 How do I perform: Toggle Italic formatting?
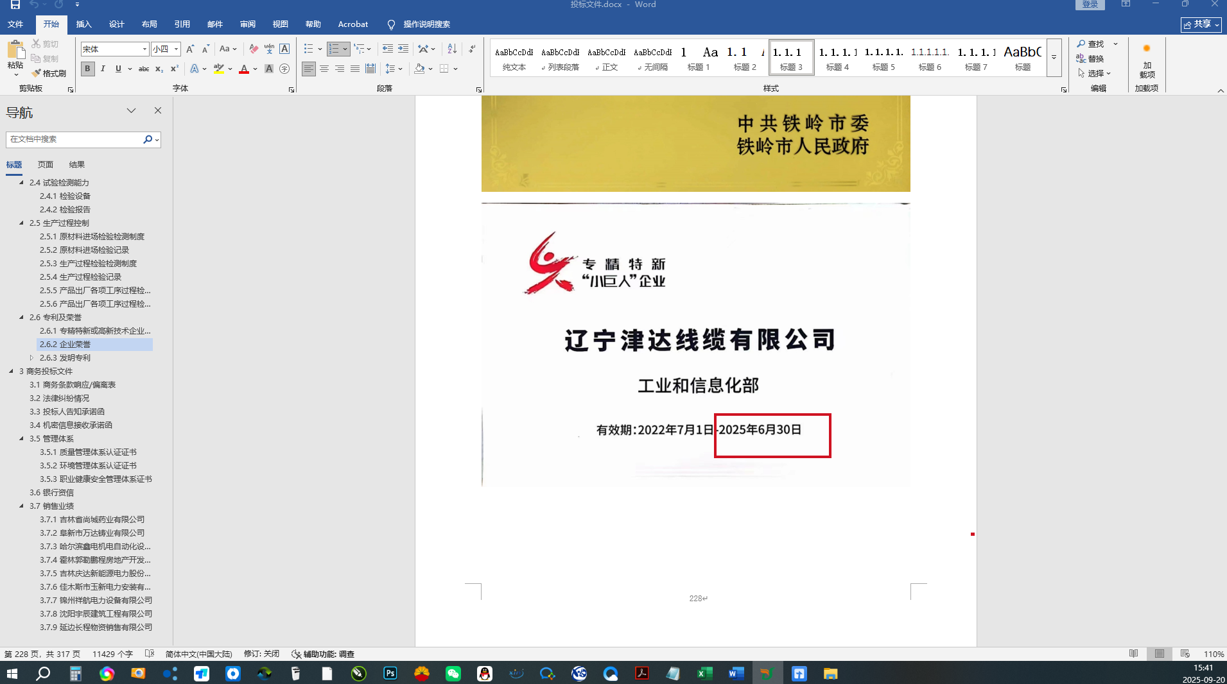[x=103, y=69]
